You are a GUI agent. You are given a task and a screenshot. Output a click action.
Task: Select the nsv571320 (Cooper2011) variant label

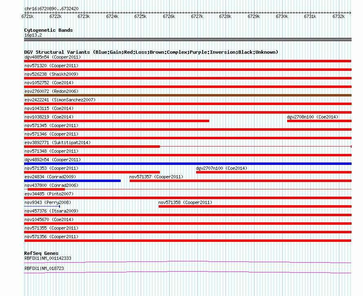[51, 66]
